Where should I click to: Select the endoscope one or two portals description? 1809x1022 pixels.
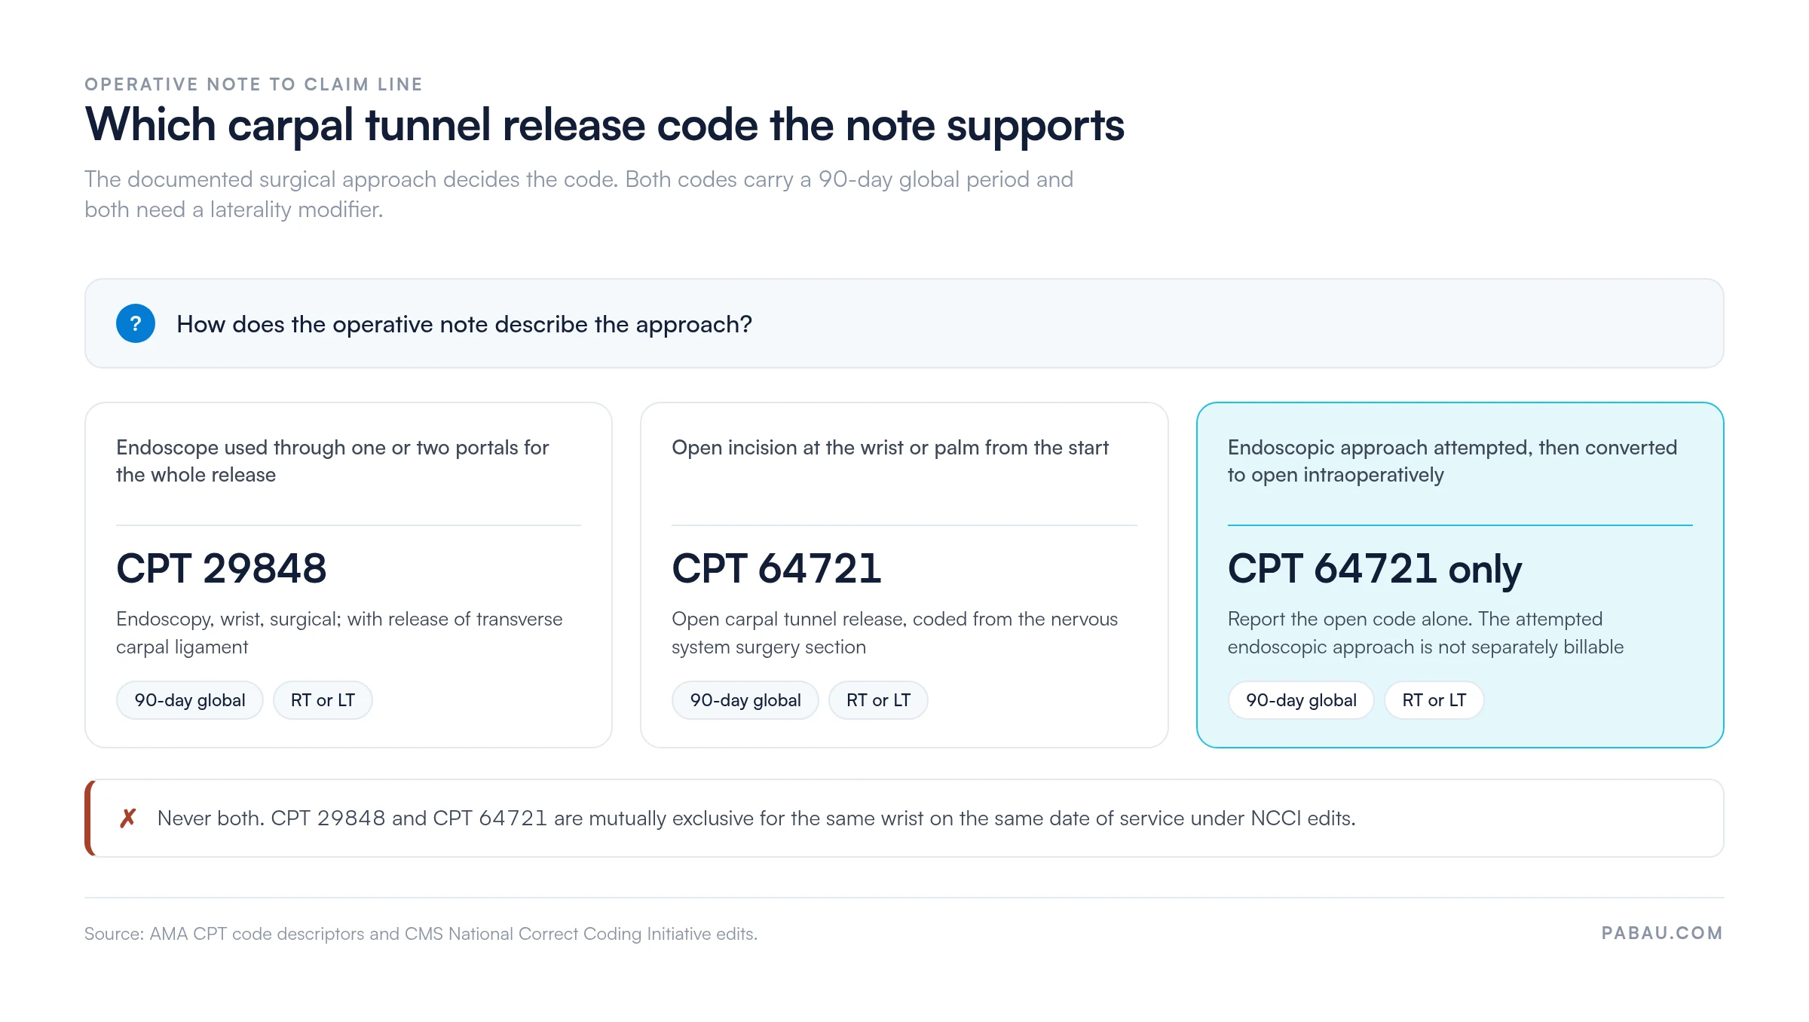click(x=332, y=461)
